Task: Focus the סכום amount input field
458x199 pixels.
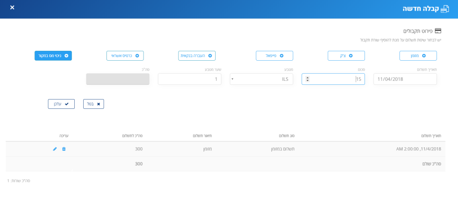Action: point(335,79)
